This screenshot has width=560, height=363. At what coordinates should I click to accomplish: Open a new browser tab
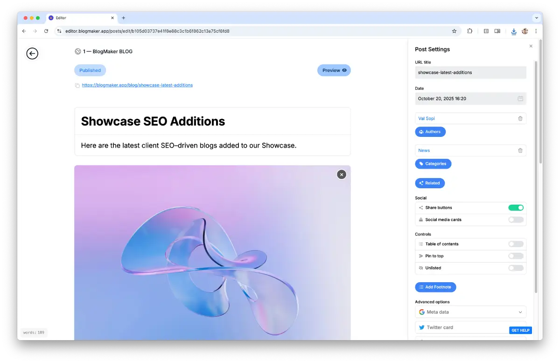pos(124,18)
